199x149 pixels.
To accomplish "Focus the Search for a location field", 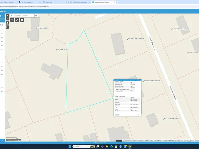I will (24, 16).
